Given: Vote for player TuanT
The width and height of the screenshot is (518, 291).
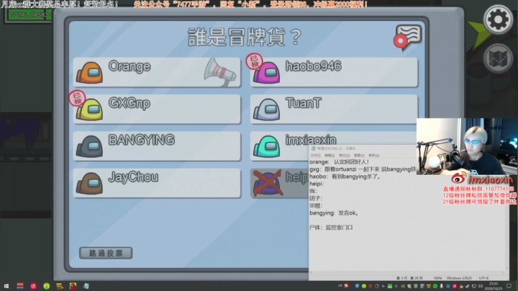Looking at the screenshot, I should pyautogui.click(x=334, y=109).
